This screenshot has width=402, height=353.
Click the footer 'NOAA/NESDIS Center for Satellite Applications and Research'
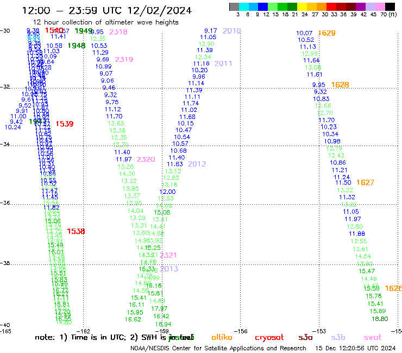[218, 348]
